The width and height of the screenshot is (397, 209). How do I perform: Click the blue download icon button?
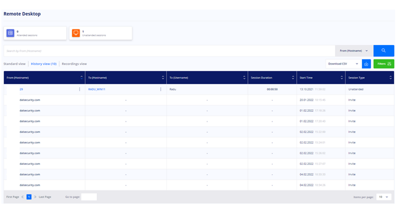point(366,64)
